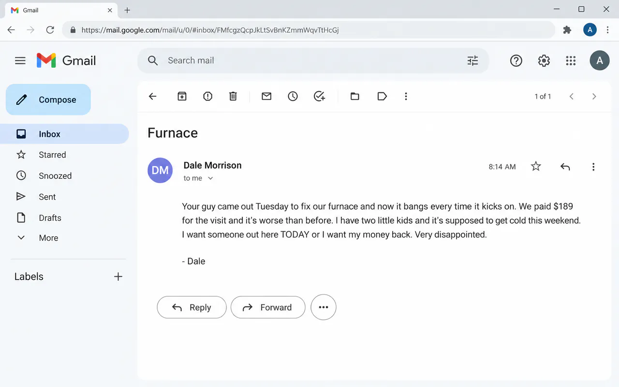Open Chrome profile avatar in toolbar

point(590,30)
